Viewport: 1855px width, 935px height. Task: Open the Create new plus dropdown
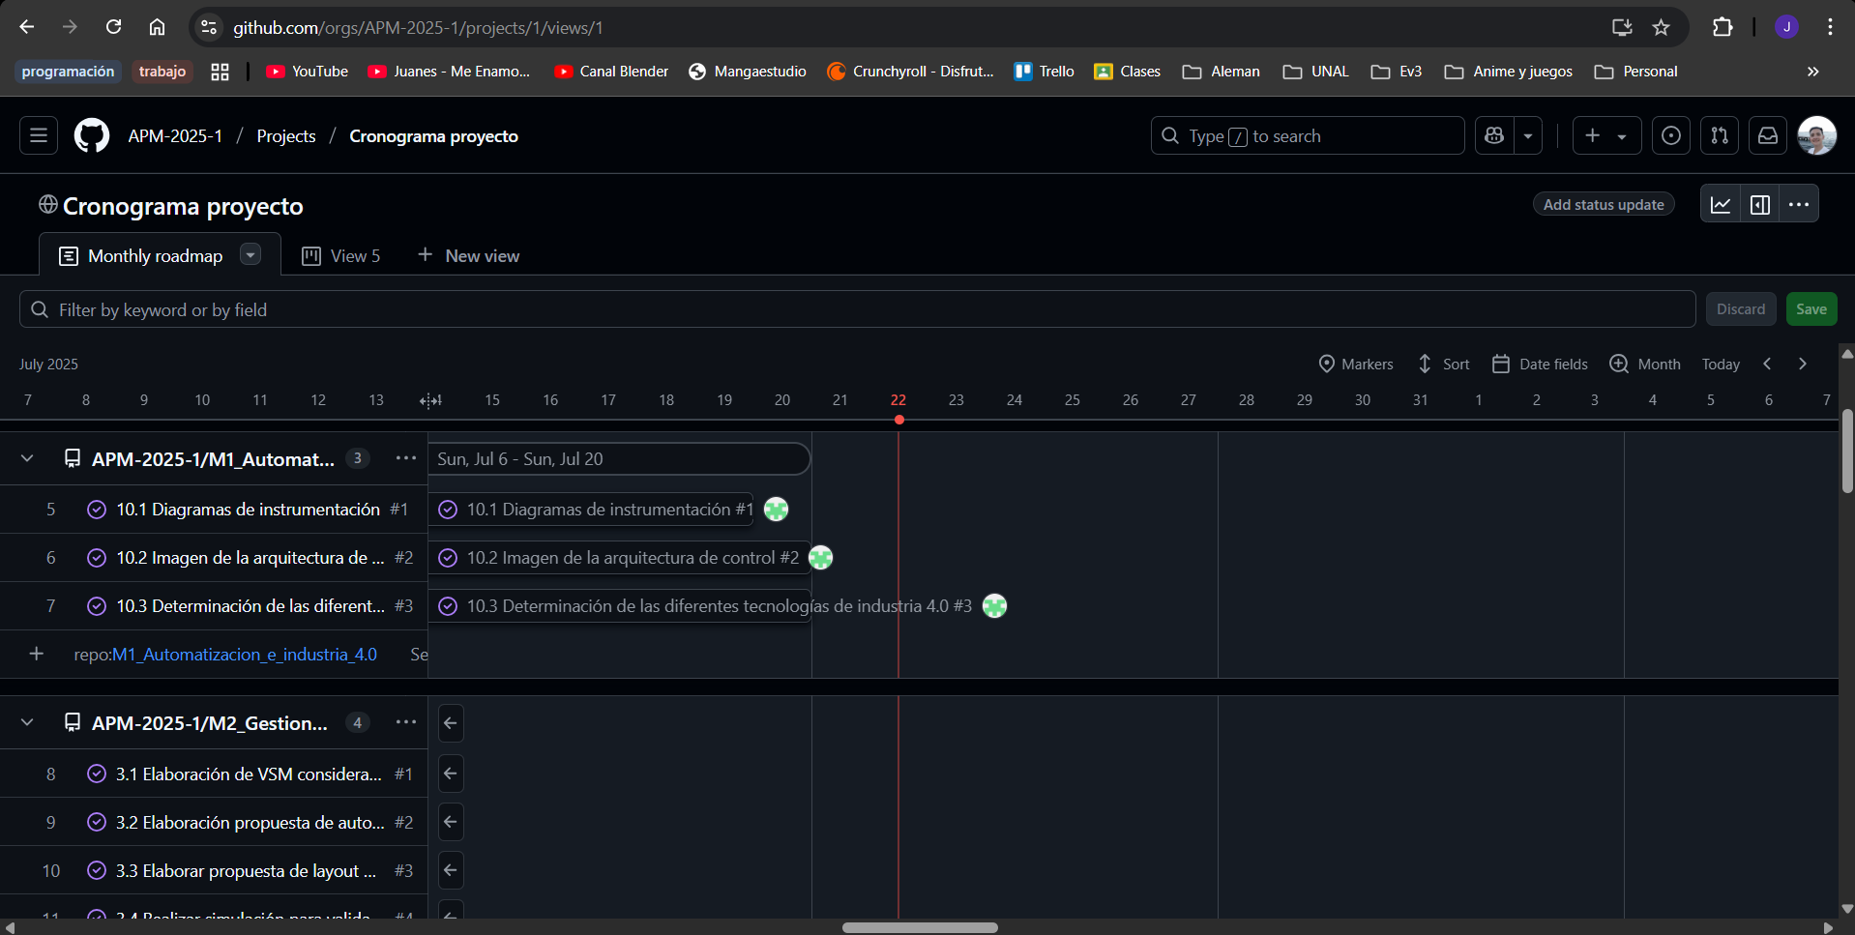pyautogui.click(x=1606, y=136)
